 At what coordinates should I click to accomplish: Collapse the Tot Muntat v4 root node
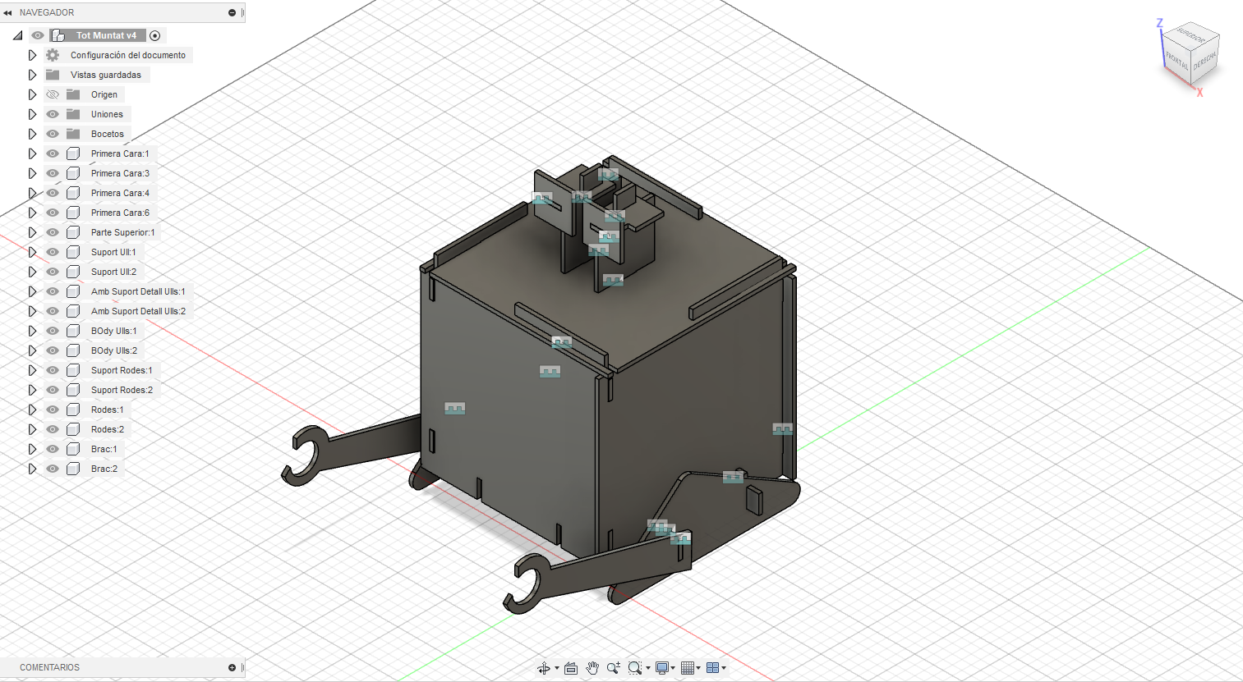[x=17, y=35]
